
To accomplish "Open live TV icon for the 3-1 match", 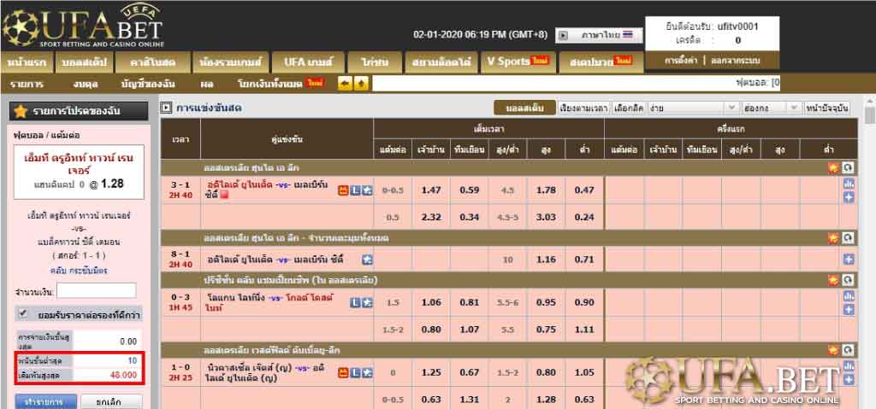I will (344, 190).
